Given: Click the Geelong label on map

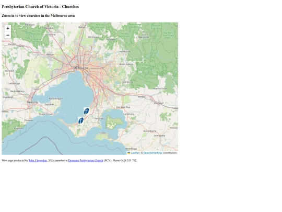Looking at the screenshot, I should click(x=32, y=102).
